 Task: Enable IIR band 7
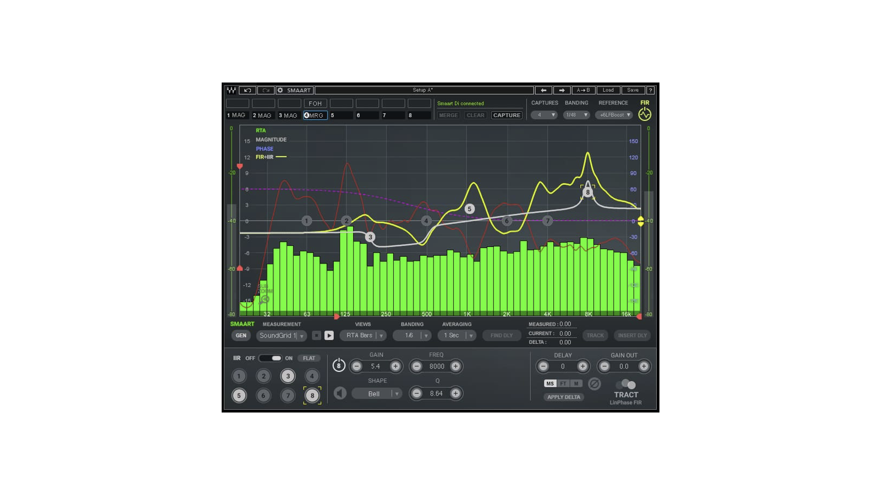[288, 395]
